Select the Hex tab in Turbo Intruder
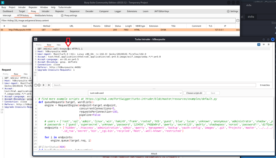 (x=58, y=45)
